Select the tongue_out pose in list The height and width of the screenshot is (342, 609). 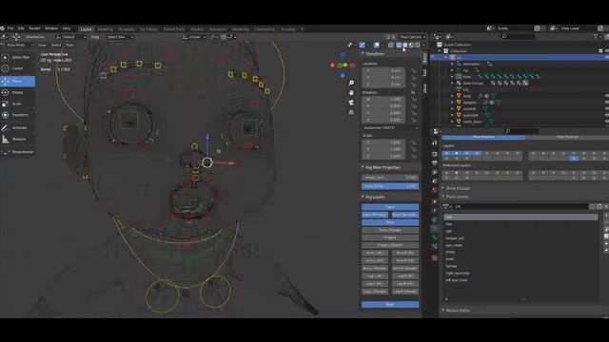pos(455,238)
